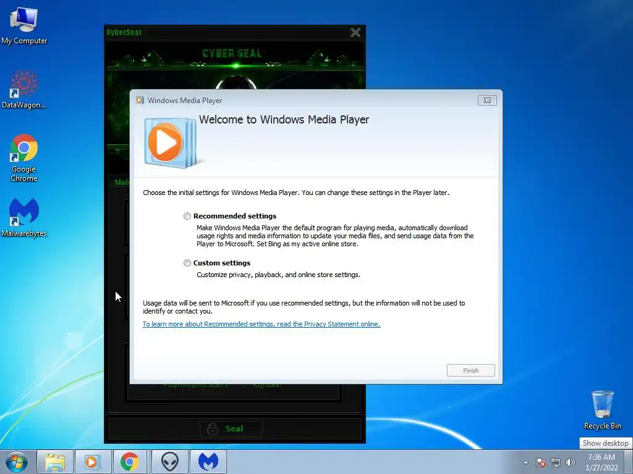The width and height of the screenshot is (633, 474).
Task: Open the Recycle Bin
Action: tap(602, 410)
